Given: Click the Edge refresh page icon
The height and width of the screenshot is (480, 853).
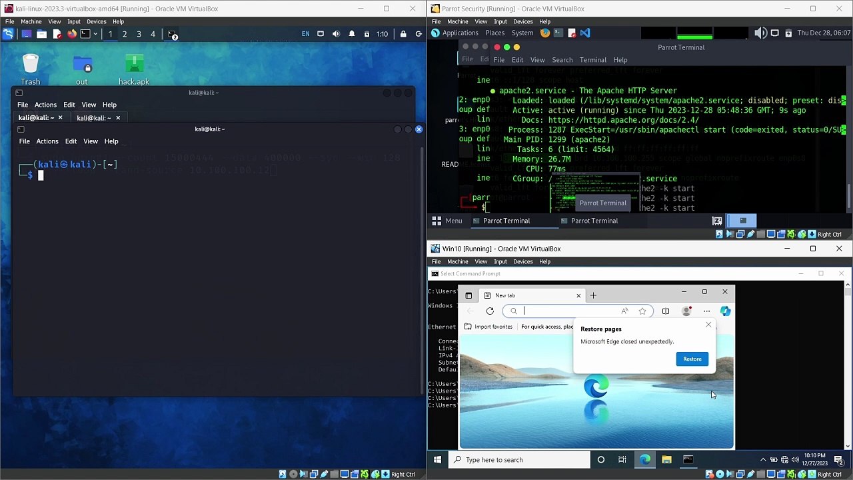Looking at the screenshot, I should 490,311.
